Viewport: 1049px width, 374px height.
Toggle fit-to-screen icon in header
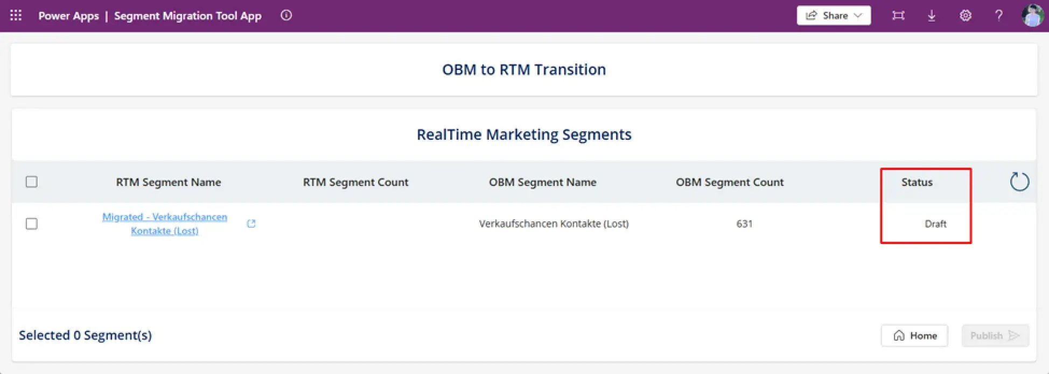pos(898,16)
